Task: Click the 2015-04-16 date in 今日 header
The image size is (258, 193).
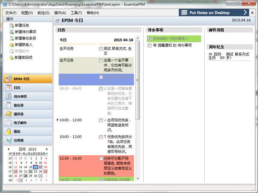Action: coord(123,40)
